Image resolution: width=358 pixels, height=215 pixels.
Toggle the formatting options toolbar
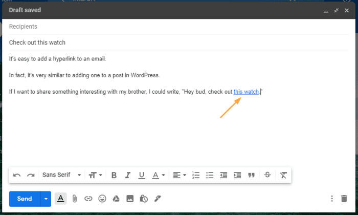[61, 199]
